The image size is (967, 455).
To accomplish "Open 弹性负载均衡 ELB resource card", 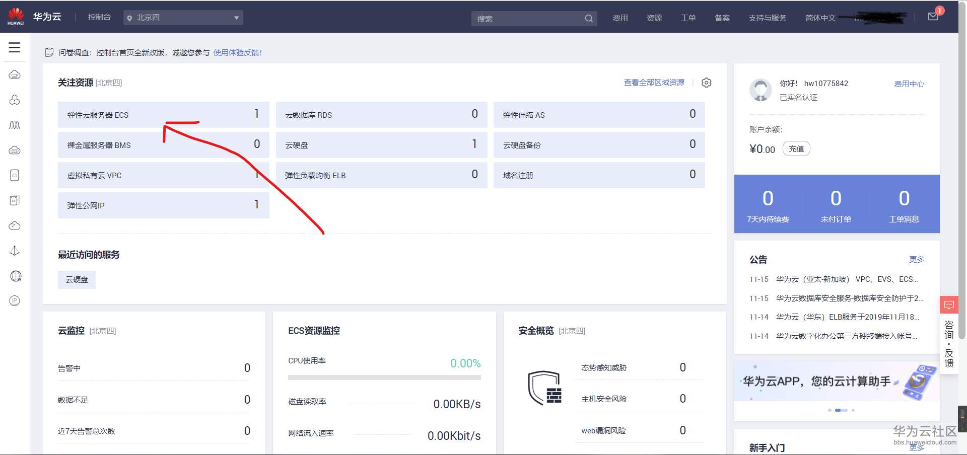I will tap(382, 175).
